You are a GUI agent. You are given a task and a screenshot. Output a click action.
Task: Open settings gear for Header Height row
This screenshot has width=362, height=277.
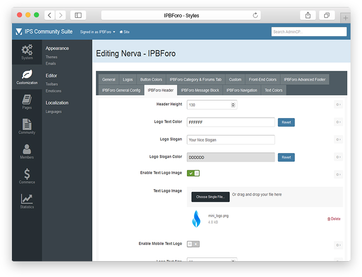(x=338, y=105)
